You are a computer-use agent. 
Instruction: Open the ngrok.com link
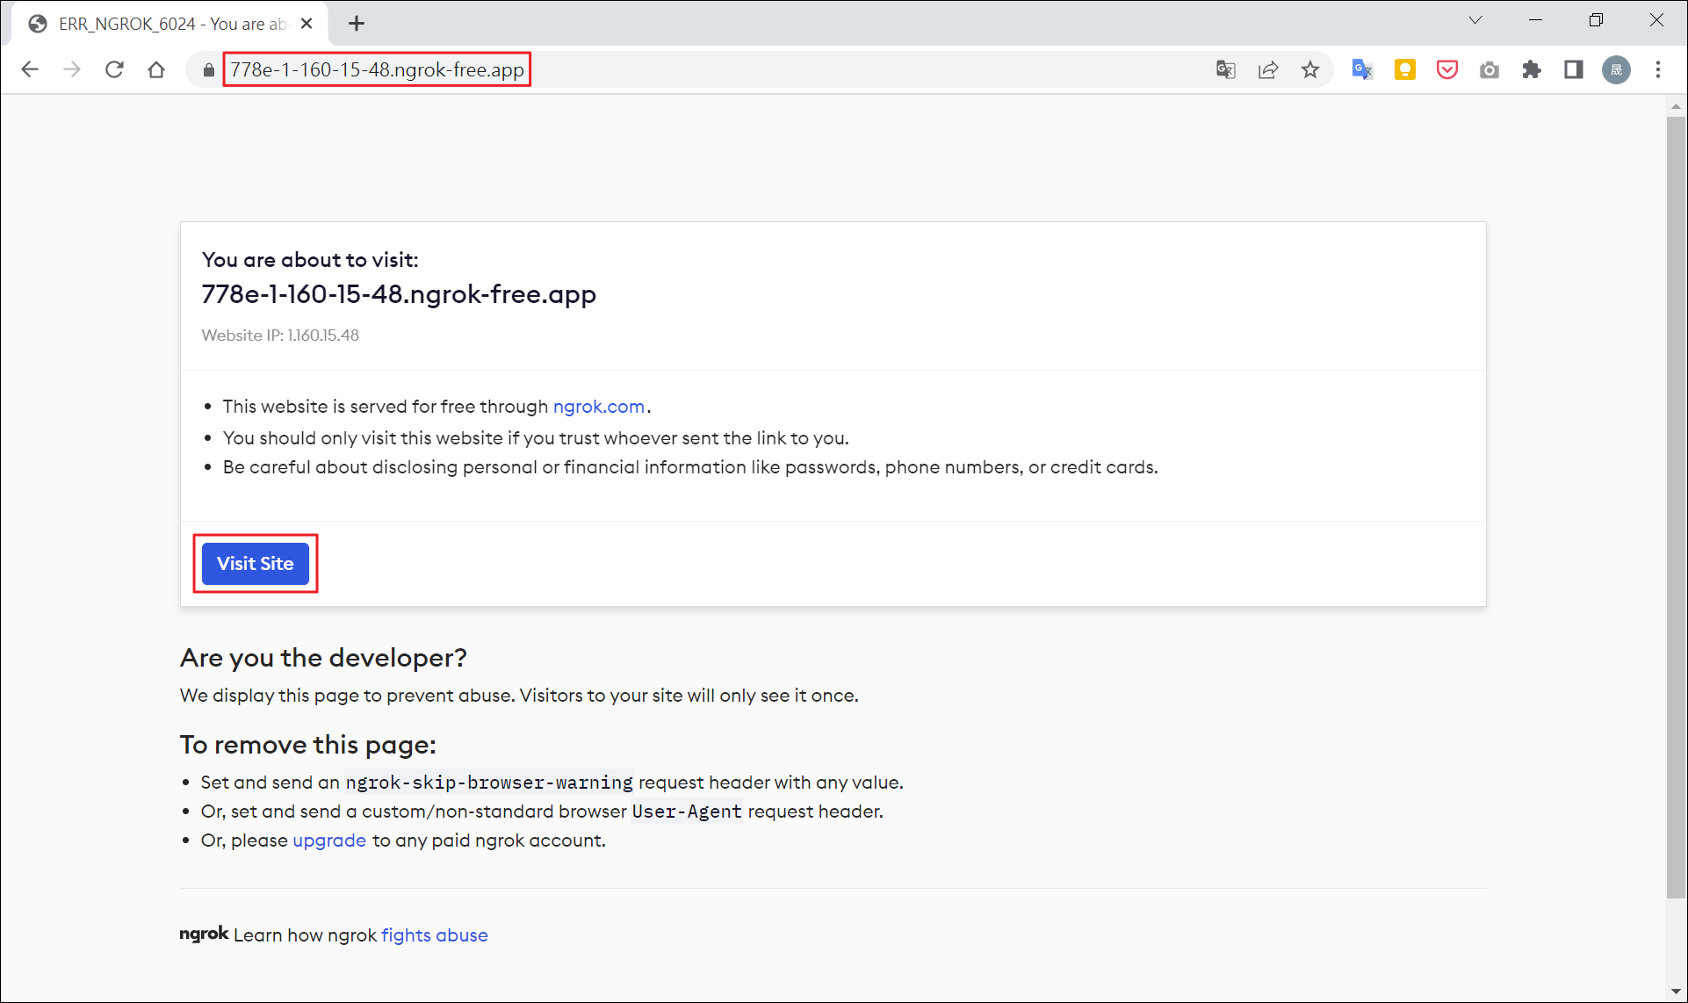click(599, 406)
